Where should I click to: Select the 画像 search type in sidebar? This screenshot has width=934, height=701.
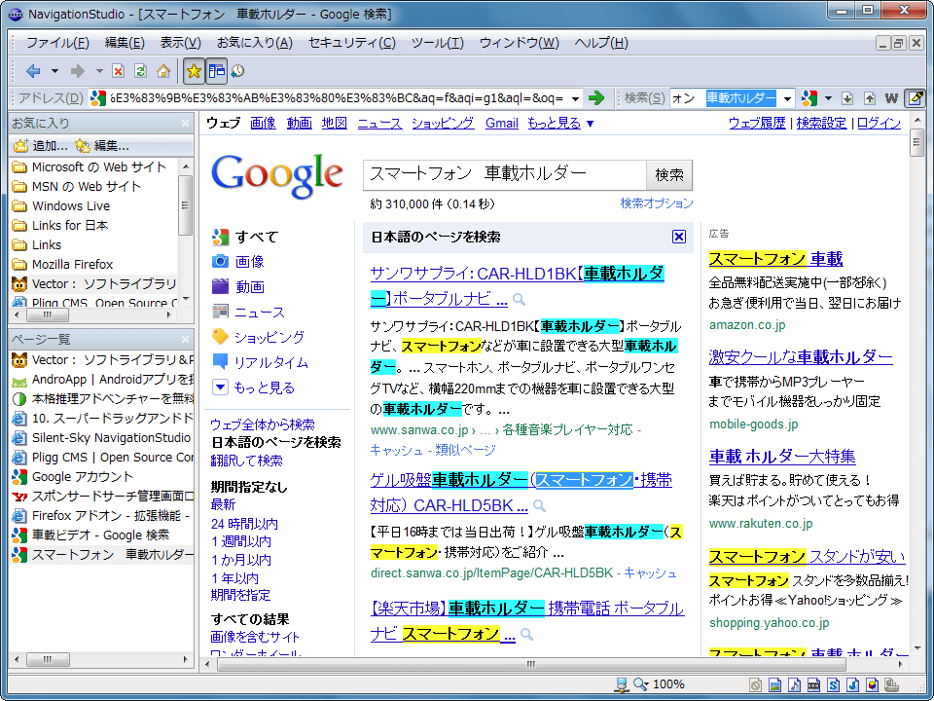(238, 262)
